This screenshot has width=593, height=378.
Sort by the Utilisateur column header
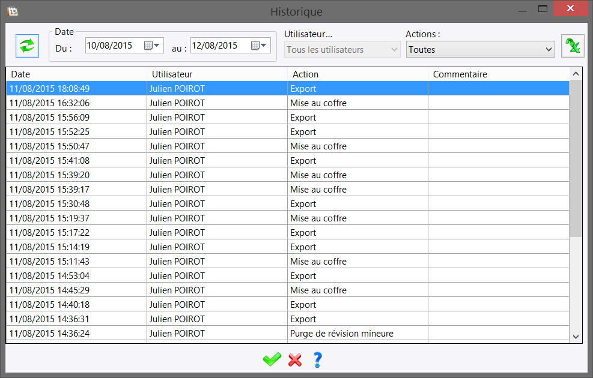pyautogui.click(x=217, y=74)
